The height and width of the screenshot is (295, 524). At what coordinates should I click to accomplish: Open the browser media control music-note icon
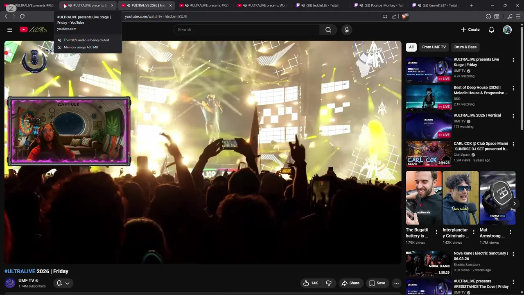click(x=510, y=16)
